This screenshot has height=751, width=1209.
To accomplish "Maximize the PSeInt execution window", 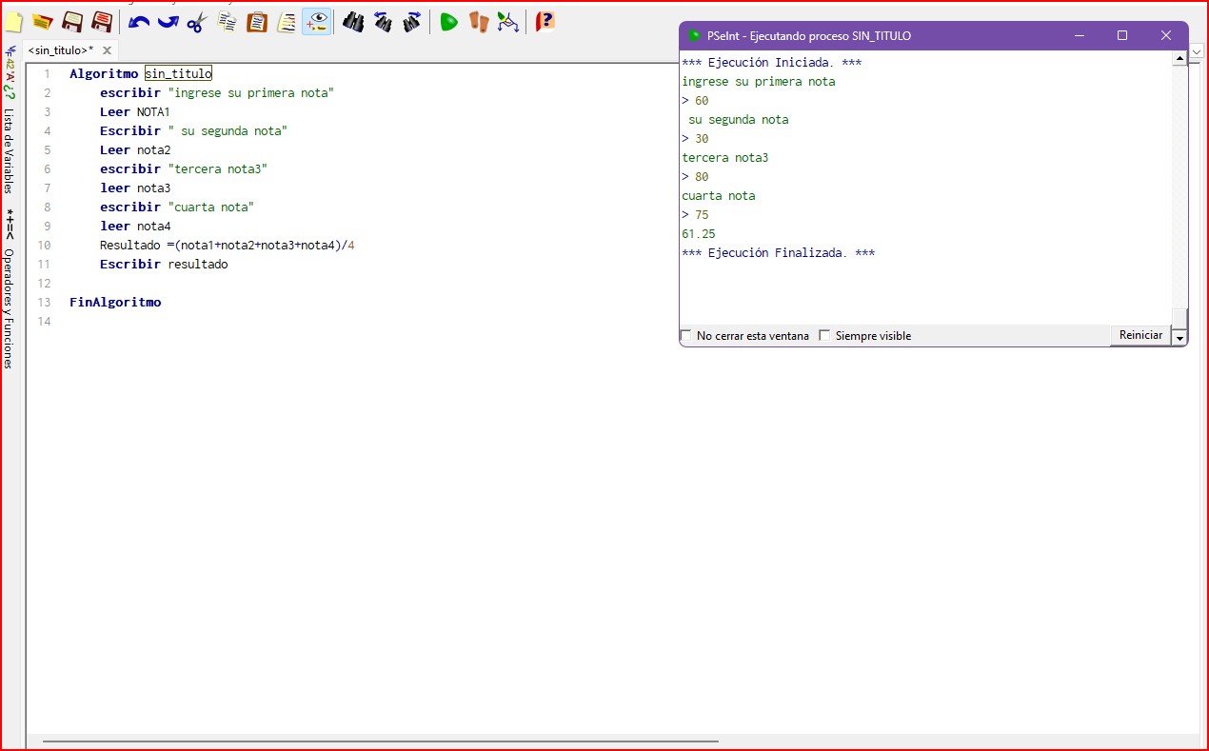I will [1122, 35].
